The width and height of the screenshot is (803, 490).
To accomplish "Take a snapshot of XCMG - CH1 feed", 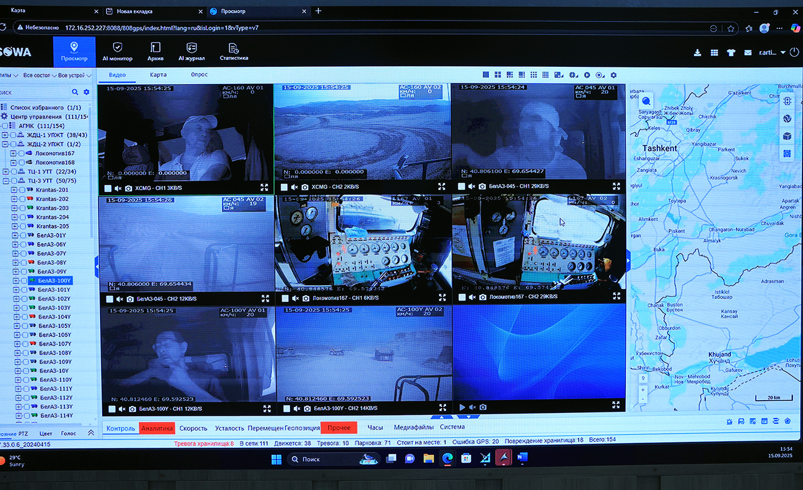I will coord(128,188).
